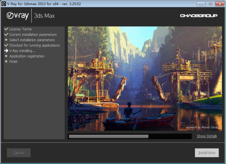Viewport: 226px width, 164px height.
Task: Close the V-Ray installer window
Action: coord(220,4)
